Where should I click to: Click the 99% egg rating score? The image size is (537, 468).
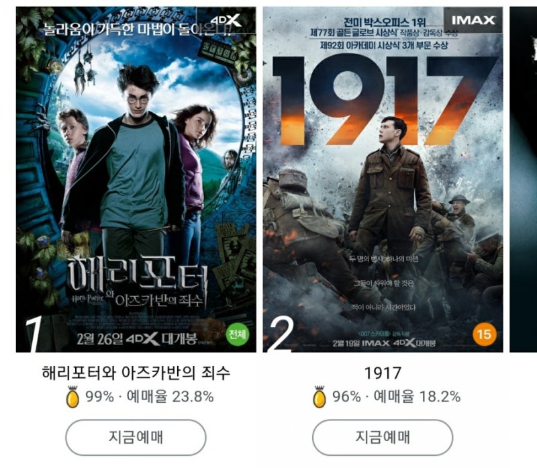click(x=99, y=397)
